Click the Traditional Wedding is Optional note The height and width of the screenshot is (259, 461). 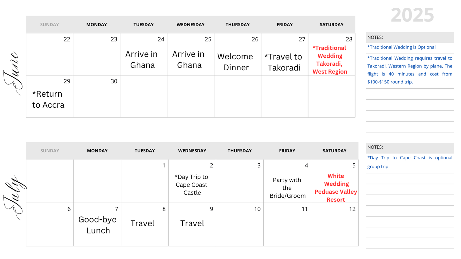401,47
